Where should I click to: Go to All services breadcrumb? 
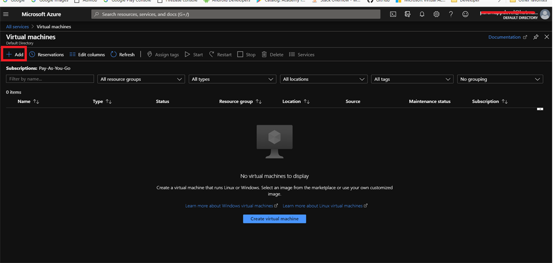(x=17, y=27)
